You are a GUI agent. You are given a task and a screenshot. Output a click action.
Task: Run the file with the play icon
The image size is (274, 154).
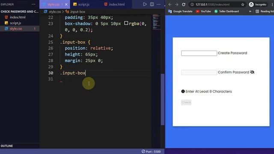(x=145, y=4)
